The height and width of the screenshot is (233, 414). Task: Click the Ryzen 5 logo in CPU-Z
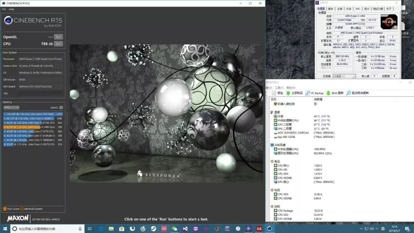tap(389, 22)
